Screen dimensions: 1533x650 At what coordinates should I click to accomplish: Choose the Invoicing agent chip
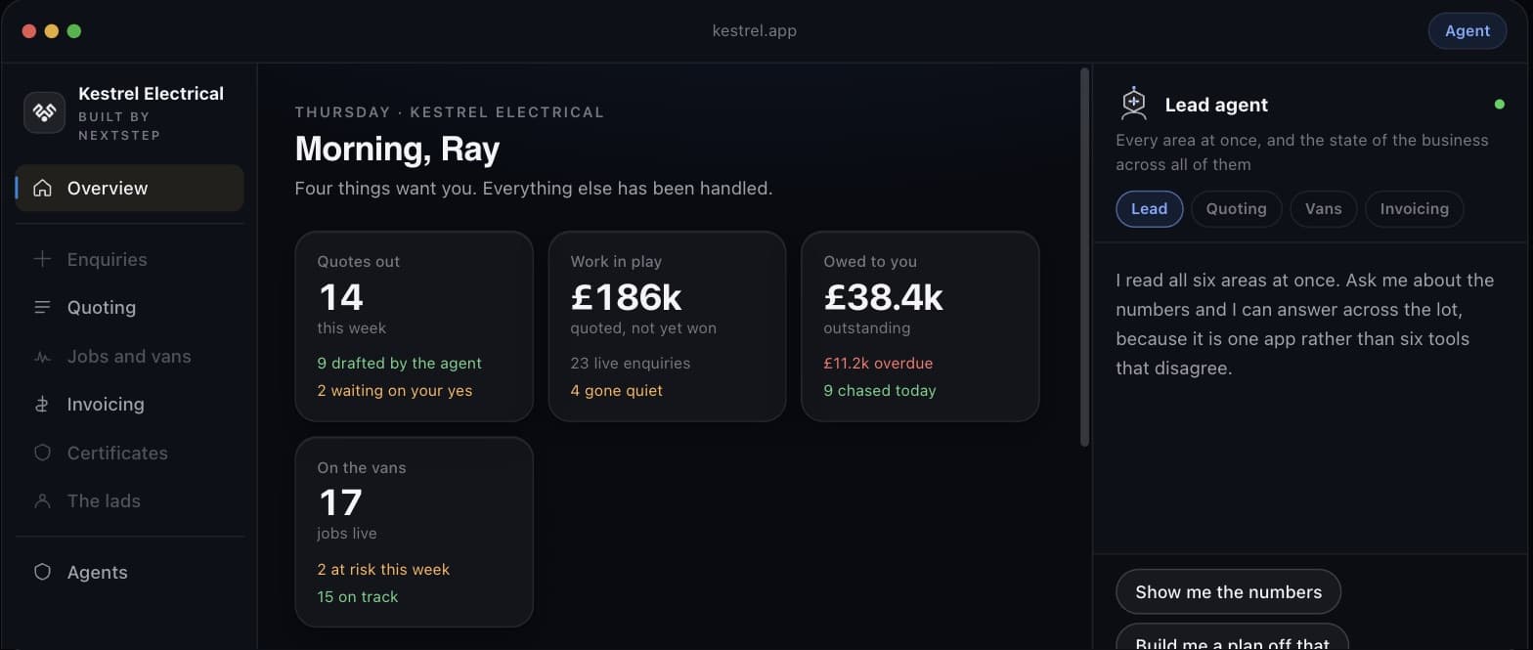(x=1414, y=208)
